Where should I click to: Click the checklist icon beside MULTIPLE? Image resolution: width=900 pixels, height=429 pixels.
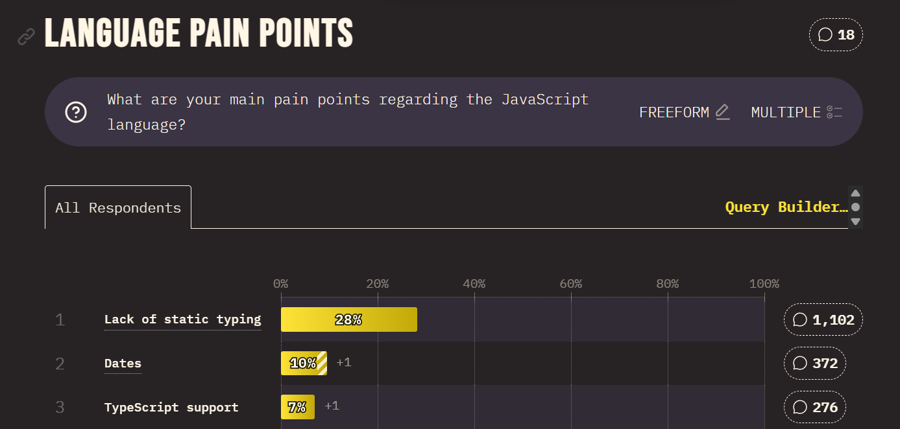tap(835, 111)
